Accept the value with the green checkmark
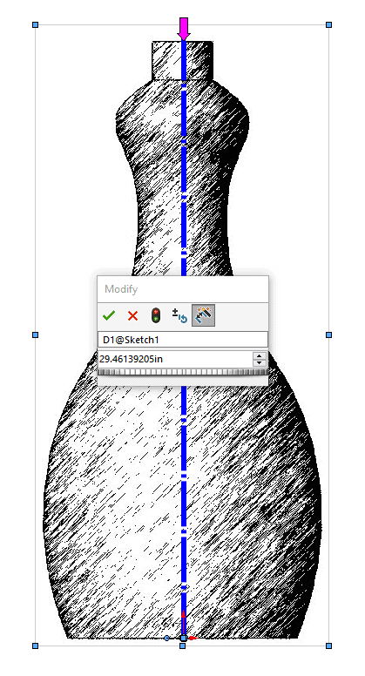The width and height of the screenshot is (365, 676). click(109, 315)
